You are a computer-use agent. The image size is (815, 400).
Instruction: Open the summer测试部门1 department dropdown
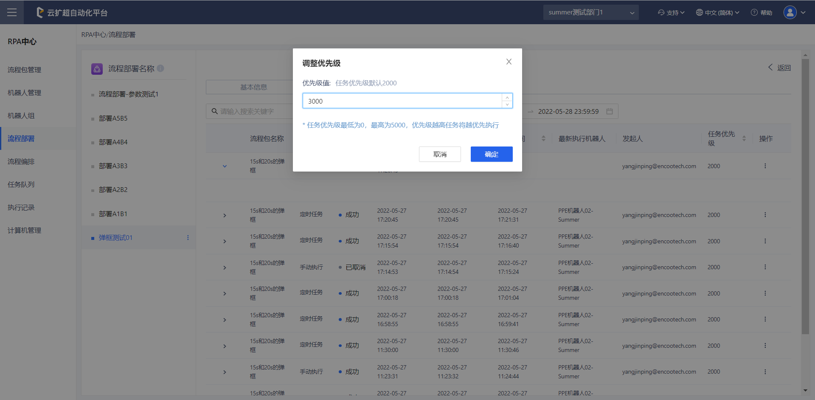591,12
